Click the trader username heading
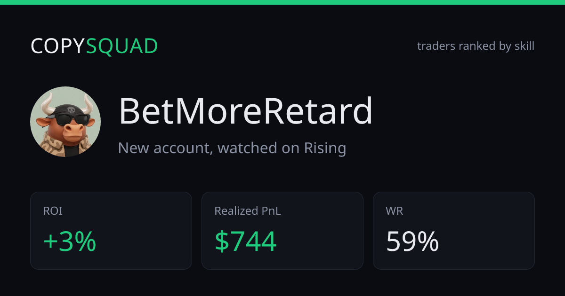This screenshot has height=296, width=565. coord(245,111)
